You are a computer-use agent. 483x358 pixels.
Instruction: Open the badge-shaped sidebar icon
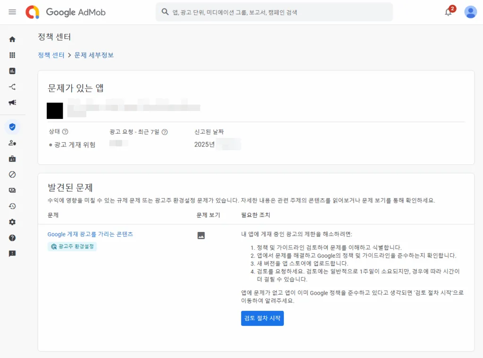12,159
